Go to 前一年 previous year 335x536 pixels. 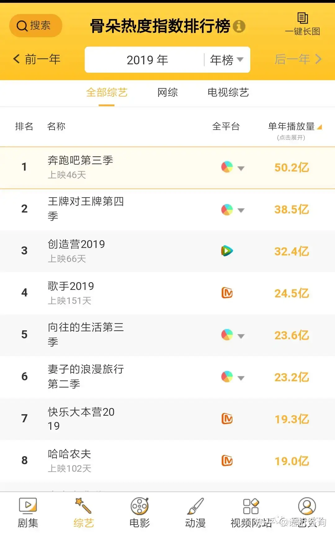(x=37, y=59)
